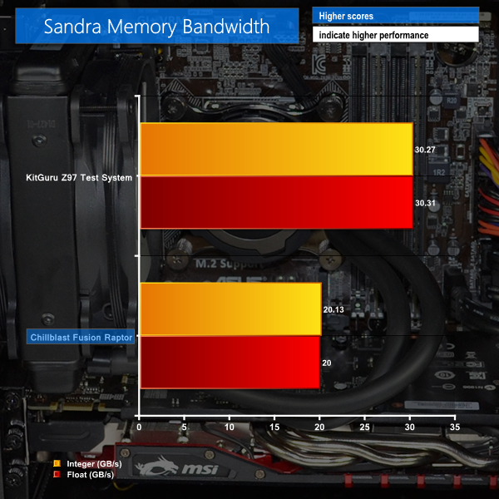
Task: Click the 20.13 value label
Action: click(333, 309)
